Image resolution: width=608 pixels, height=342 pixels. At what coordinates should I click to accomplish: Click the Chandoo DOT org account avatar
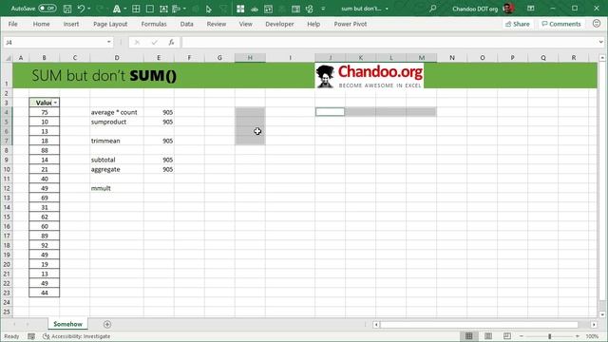(x=508, y=9)
